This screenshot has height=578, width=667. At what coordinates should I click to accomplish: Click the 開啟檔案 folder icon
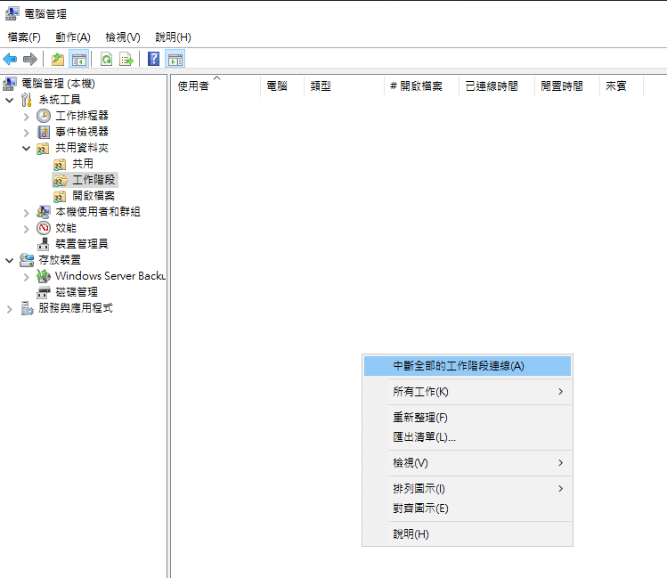[60, 196]
